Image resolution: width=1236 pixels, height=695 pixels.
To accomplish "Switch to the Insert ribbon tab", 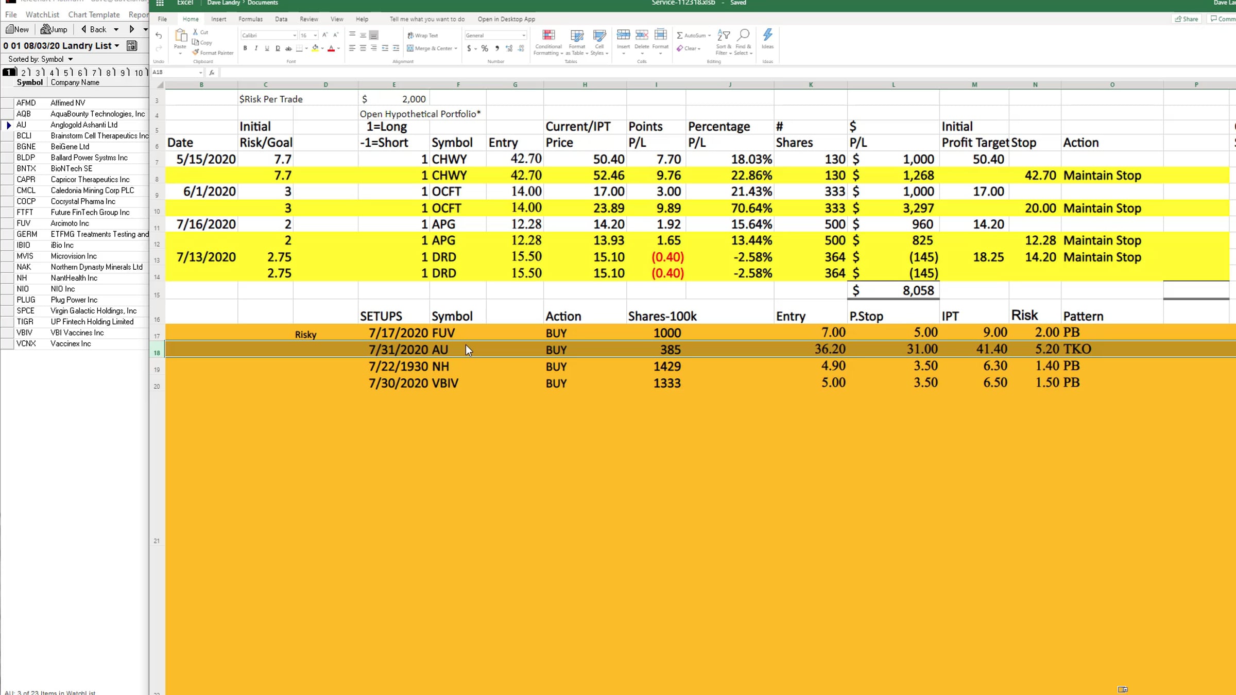I will pyautogui.click(x=218, y=19).
